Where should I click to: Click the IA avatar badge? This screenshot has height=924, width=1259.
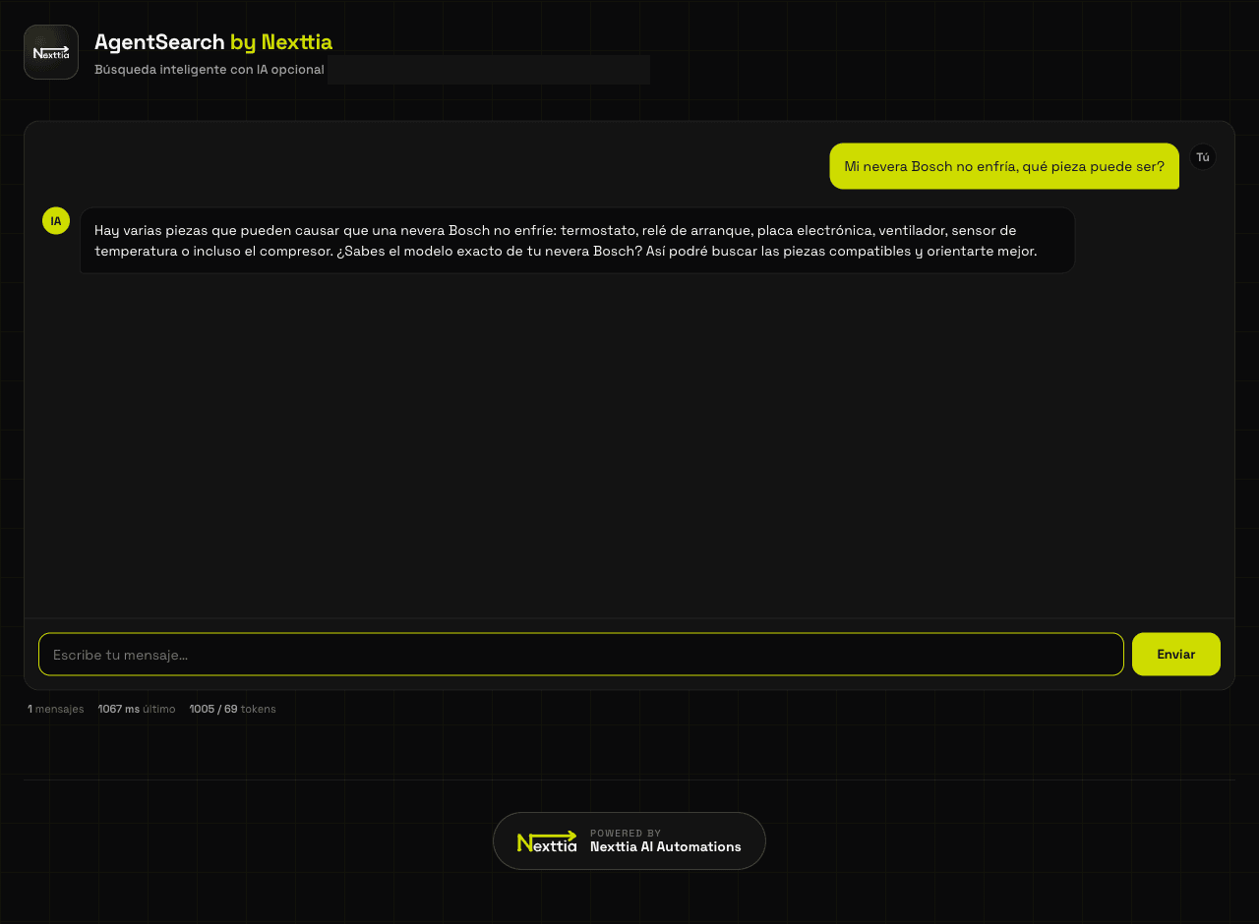click(56, 221)
